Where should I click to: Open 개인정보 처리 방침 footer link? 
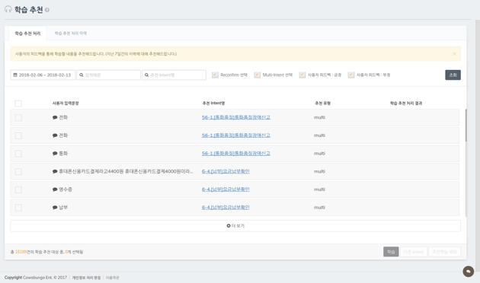click(x=86, y=278)
